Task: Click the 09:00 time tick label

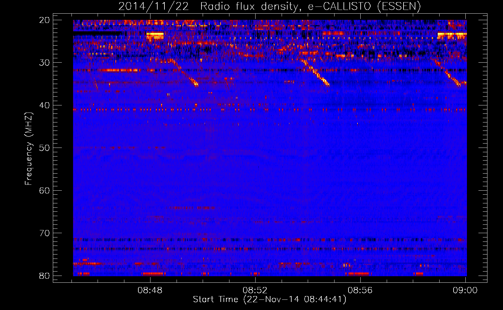Action: click(x=465, y=290)
